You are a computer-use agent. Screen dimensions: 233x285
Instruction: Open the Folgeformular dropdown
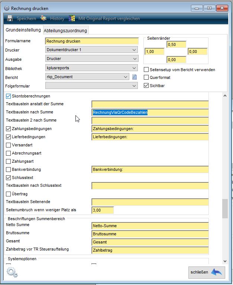click(134, 86)
